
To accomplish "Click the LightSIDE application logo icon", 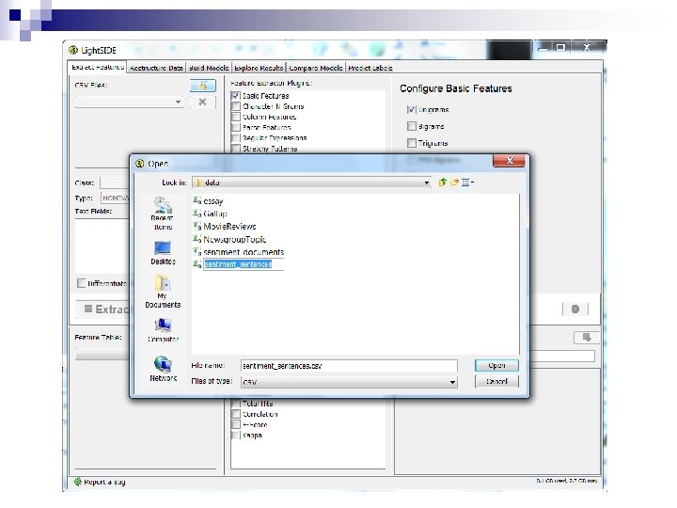I will (73, 50).
